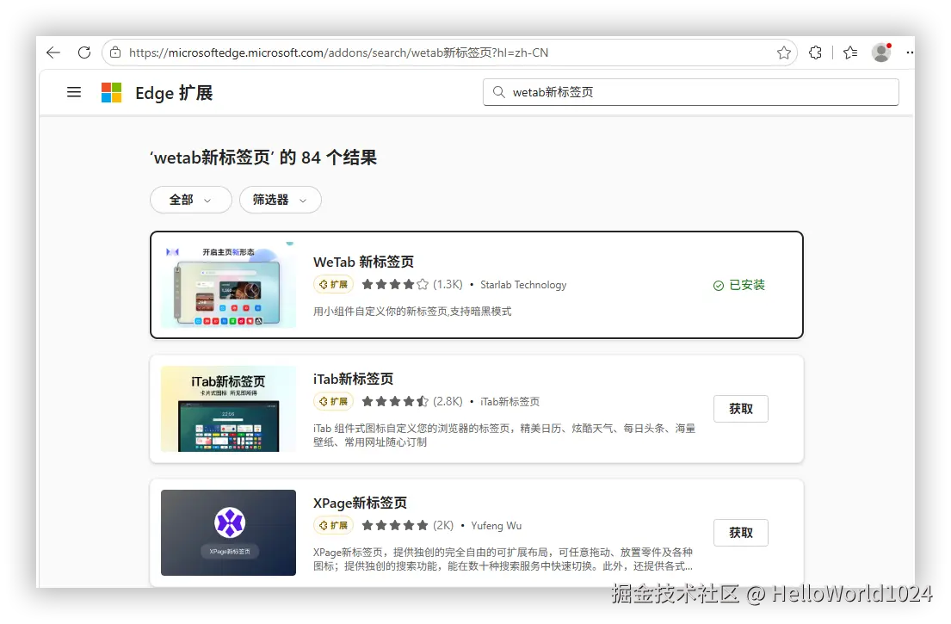Click the WeTab description 用小组件自定义你的新标签页
Screen dimensions: 951x624
click(x=412, y=311)
